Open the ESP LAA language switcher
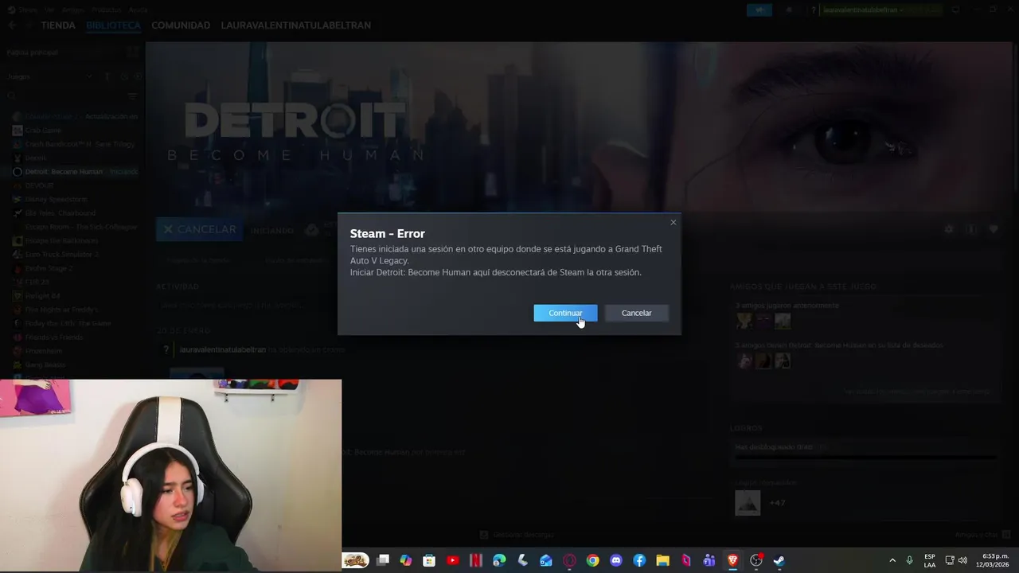This screenshot has width=1019, height=573. 930,560
